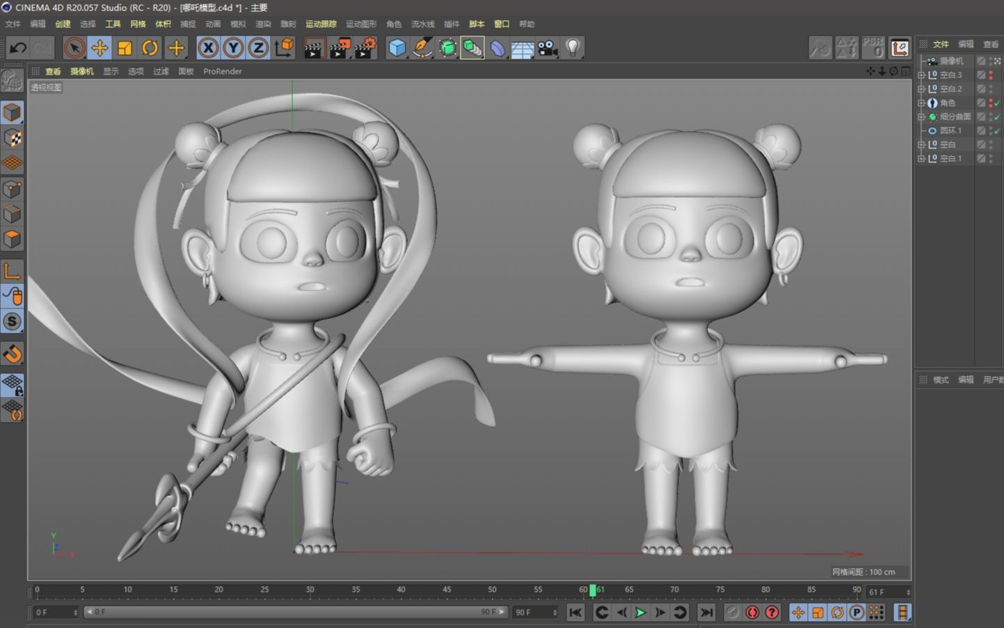Click the start frame field showing 0 F

pos(56,613)
